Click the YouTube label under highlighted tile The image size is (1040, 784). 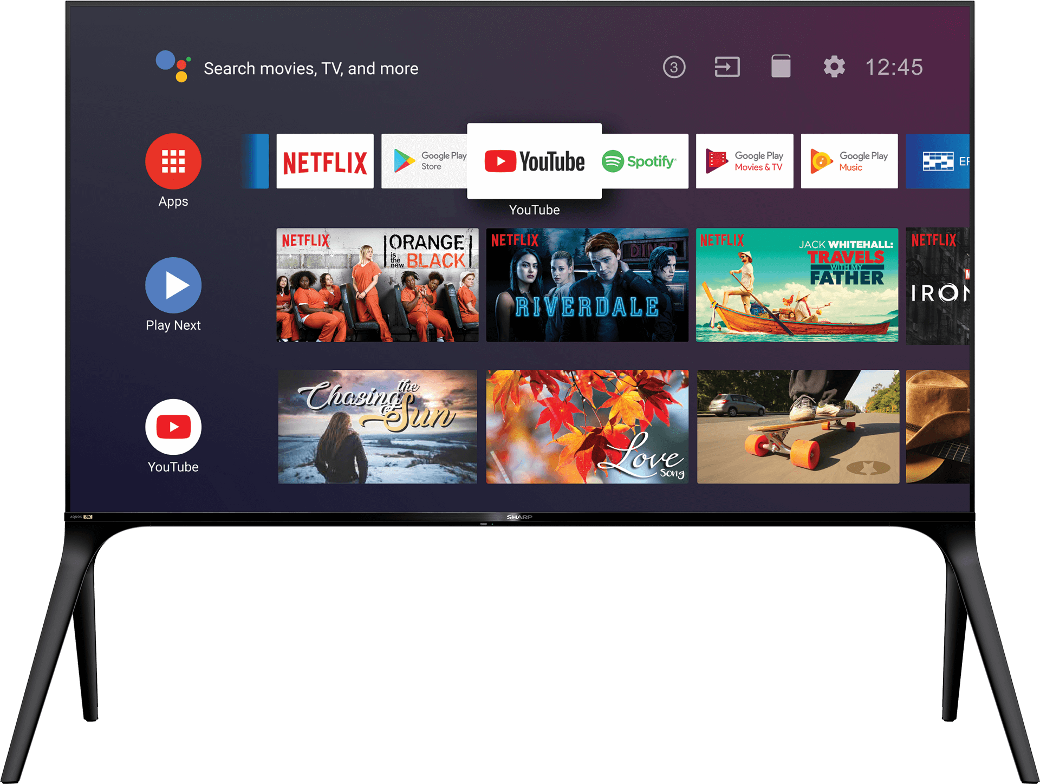tap(535, 210)
